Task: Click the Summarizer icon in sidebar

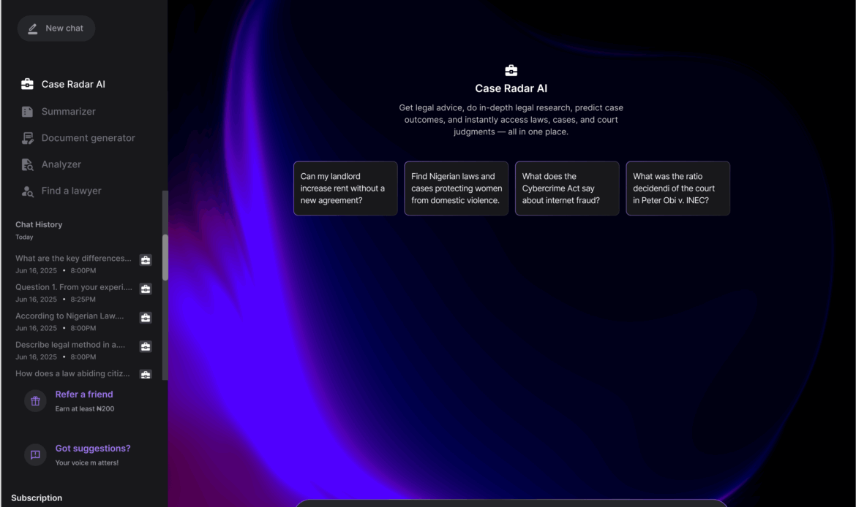Action: pos(27,112)
